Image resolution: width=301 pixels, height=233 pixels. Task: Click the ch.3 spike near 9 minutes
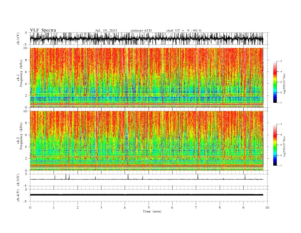(245, 177)
